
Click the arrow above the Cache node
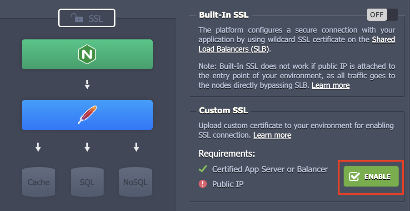(38, 147)
